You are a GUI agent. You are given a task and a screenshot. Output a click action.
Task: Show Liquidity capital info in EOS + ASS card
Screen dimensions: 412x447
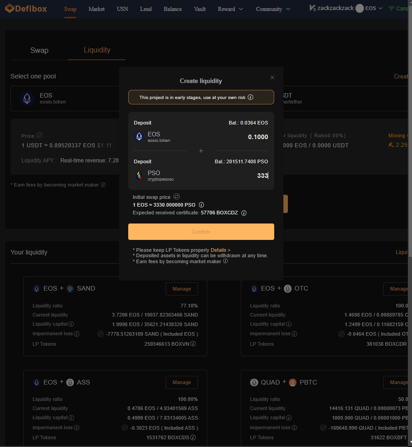coord(71,418)
